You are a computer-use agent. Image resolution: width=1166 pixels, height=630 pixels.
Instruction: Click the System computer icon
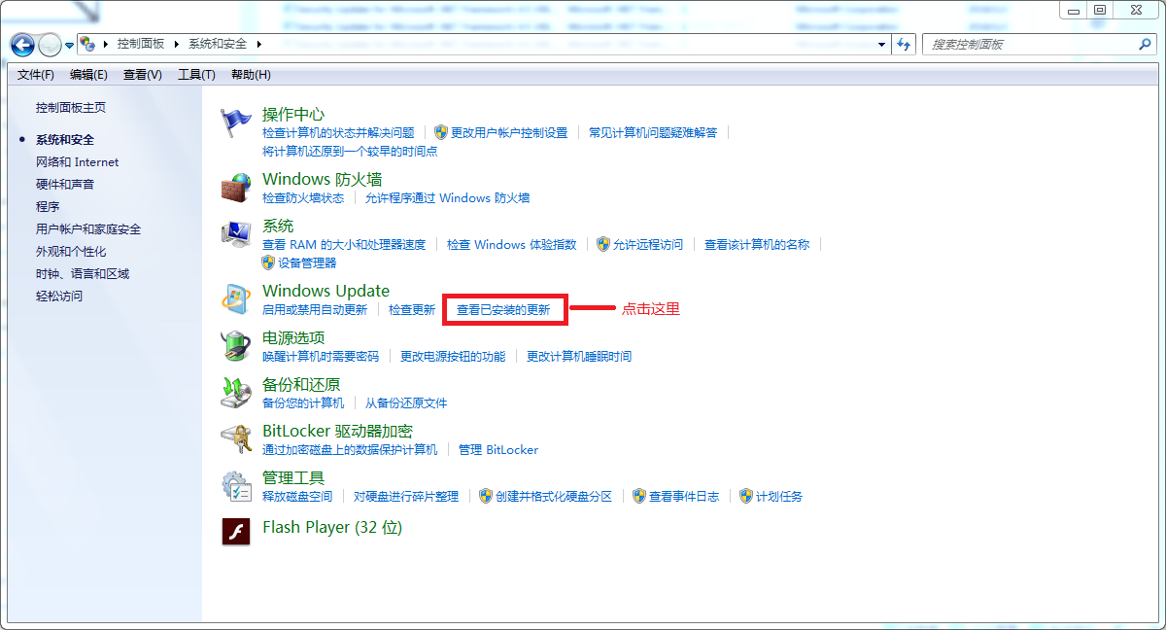(x=236, y=235)
